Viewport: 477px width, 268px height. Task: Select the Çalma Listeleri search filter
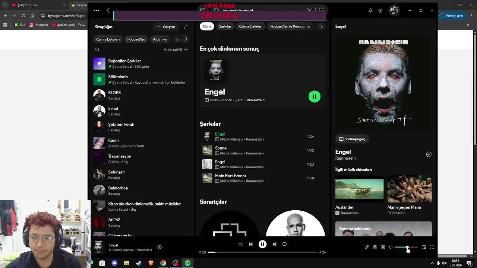point(251,26)
